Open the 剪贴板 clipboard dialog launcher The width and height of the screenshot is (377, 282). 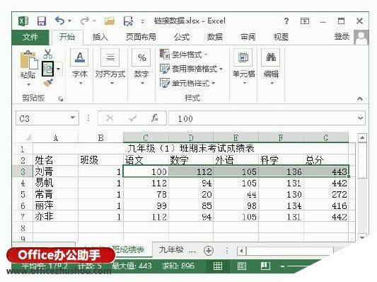[61, 98]
